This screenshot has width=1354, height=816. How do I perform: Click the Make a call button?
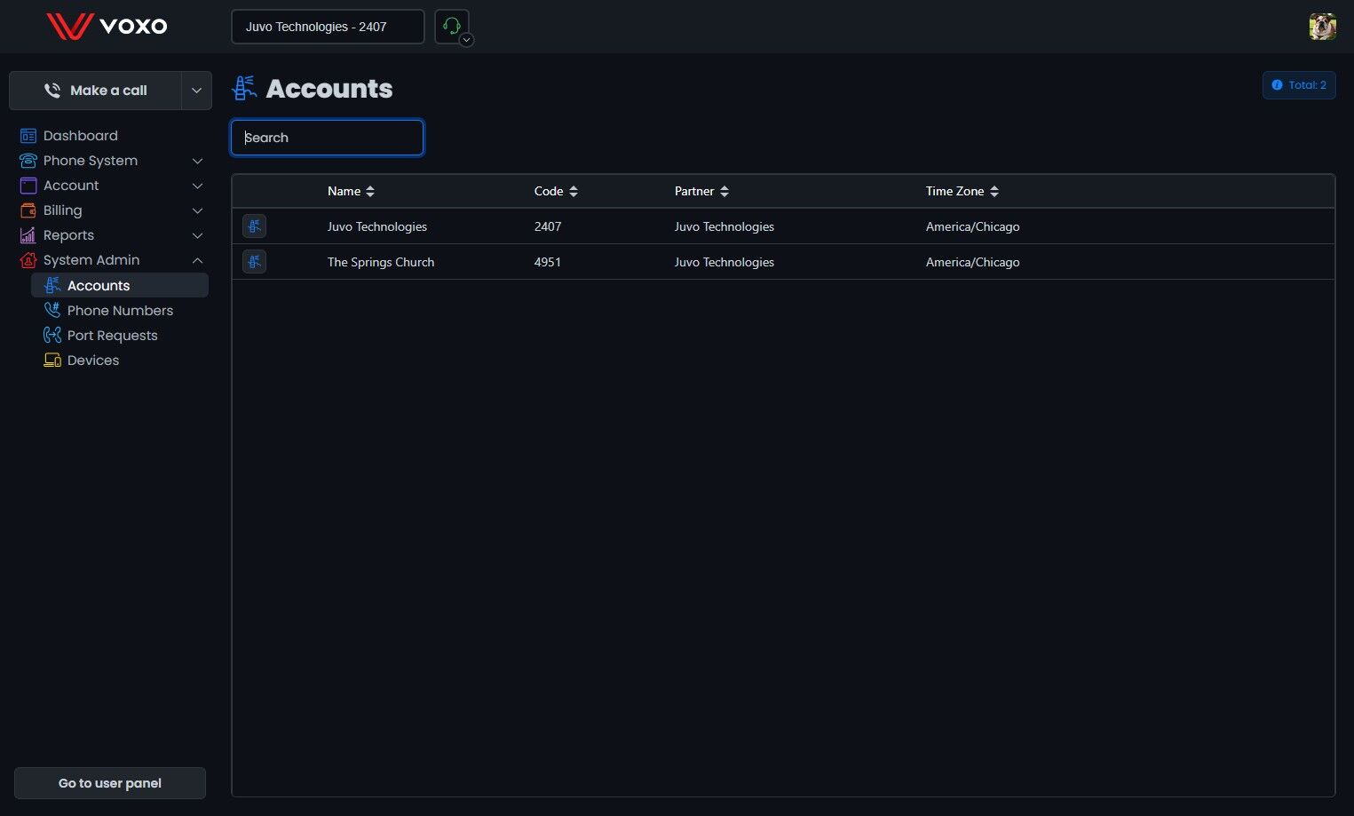tap(96, 91)
